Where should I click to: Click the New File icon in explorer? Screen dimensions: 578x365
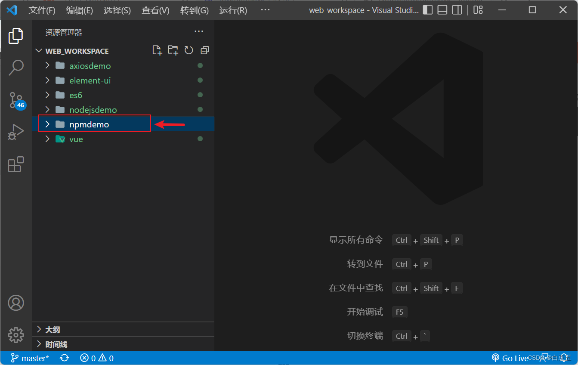click(x=157, y=50)
